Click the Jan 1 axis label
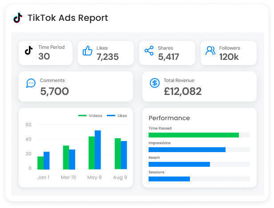The height and width of the screenshot is (208, 274). 44,177
